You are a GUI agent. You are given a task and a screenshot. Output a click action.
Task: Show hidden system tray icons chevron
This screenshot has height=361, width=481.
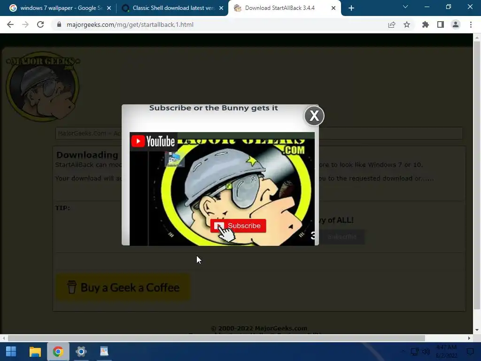(403, 352)
